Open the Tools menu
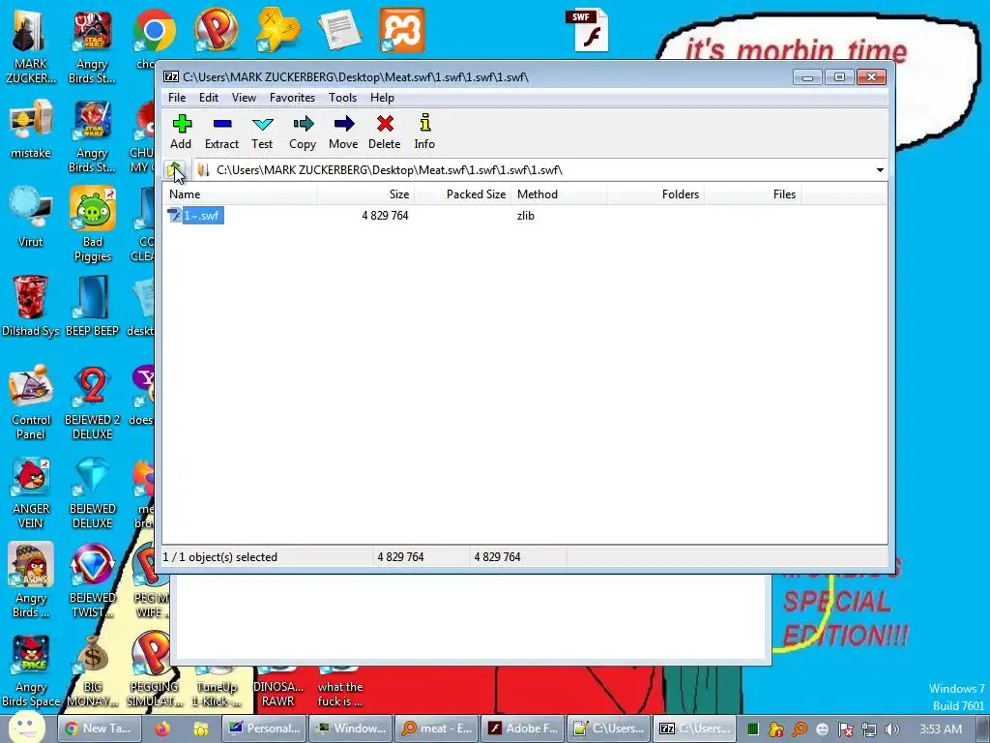Screen dimensions: 990x743 point(343,98)
